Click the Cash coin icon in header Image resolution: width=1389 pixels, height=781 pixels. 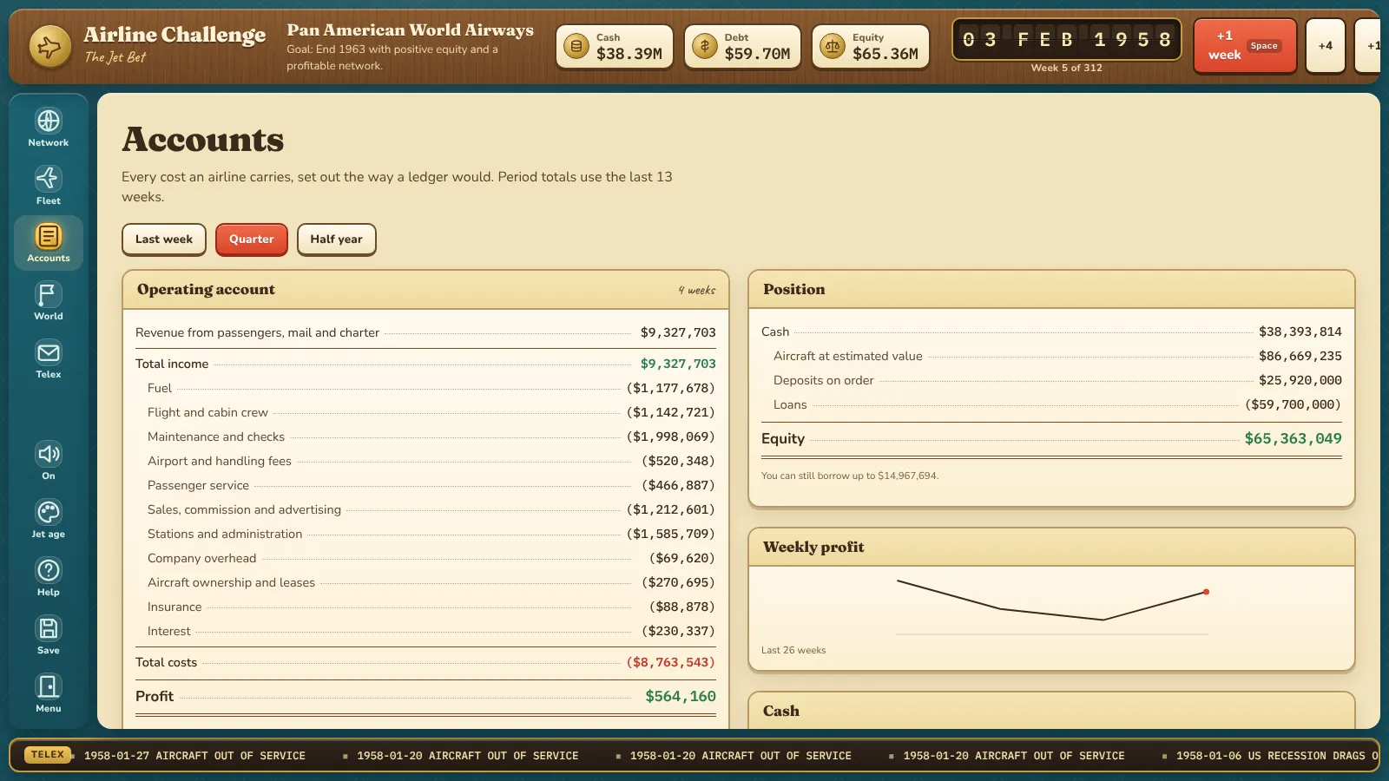[x=576, y=46]
